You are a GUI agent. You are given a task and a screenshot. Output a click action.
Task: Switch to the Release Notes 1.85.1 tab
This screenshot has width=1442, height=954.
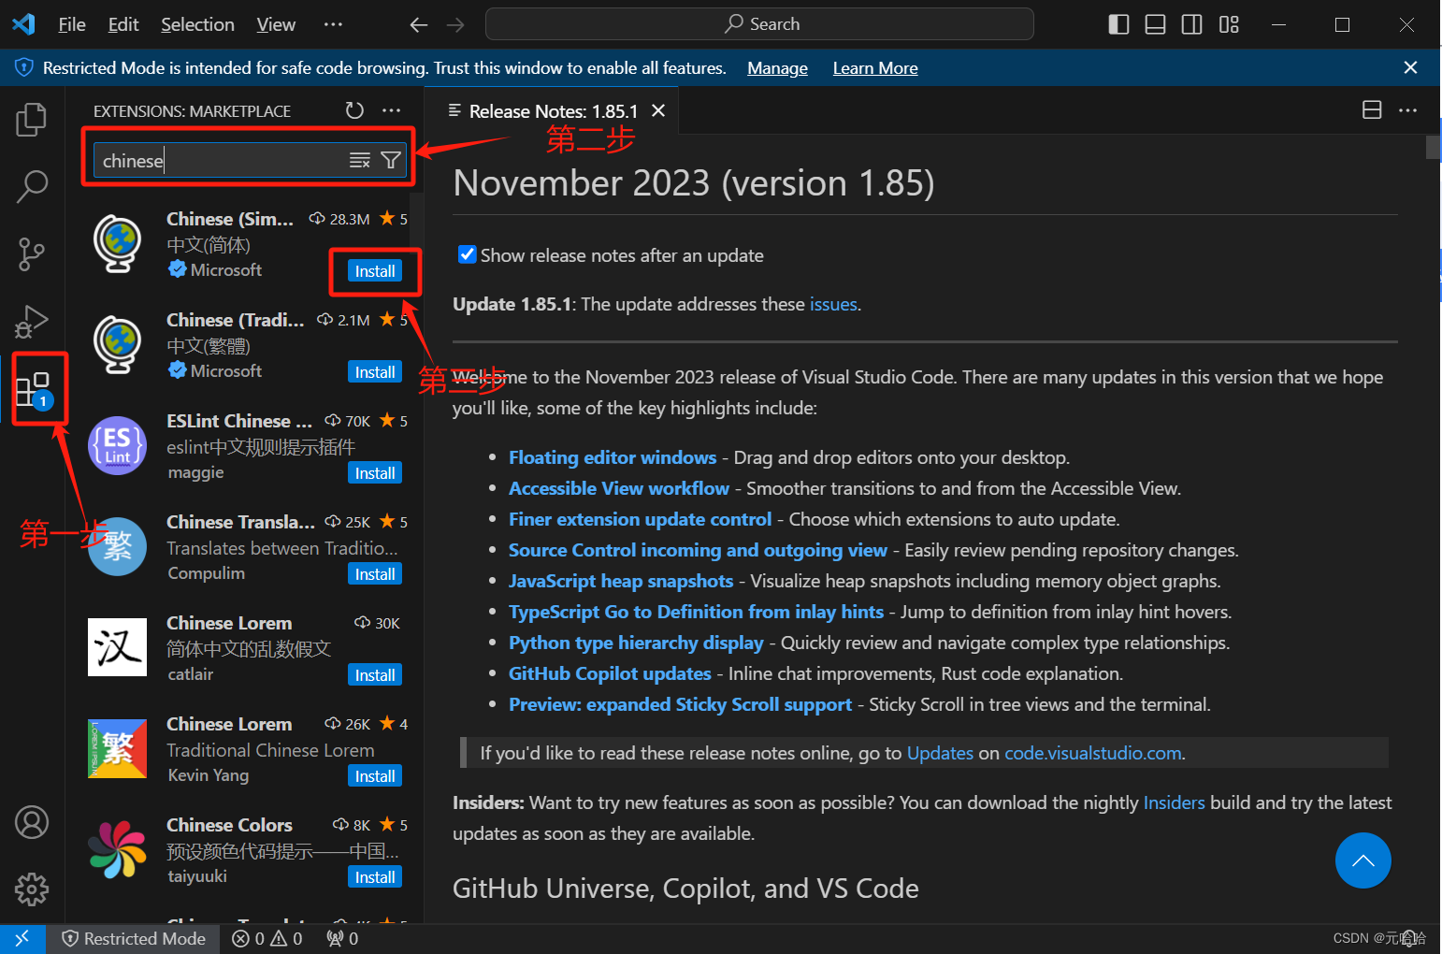[x=547, y=109]
